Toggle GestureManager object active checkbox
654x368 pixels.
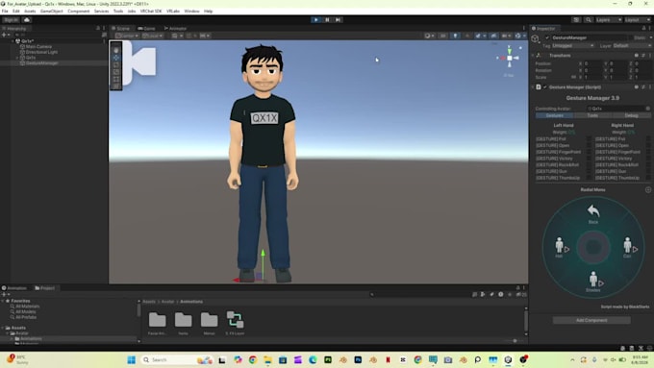(547, 37)
